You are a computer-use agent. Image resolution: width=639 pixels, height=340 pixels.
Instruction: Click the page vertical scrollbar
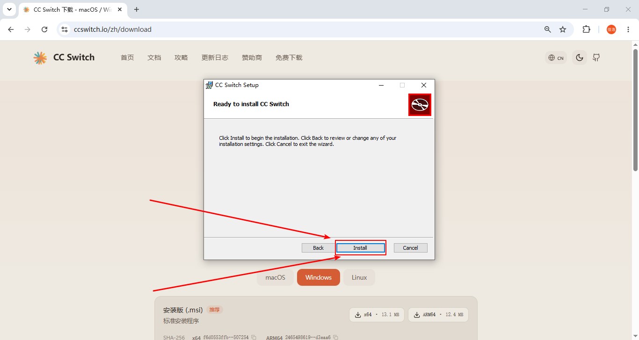tap(635, 110)
